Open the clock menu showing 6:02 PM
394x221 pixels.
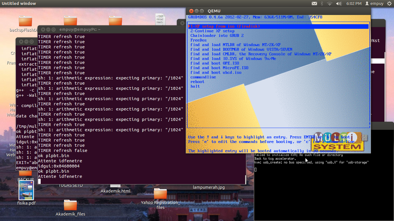click(x=355, y=3)
